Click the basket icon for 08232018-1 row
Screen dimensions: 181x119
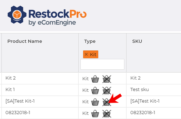coord(95,113)
